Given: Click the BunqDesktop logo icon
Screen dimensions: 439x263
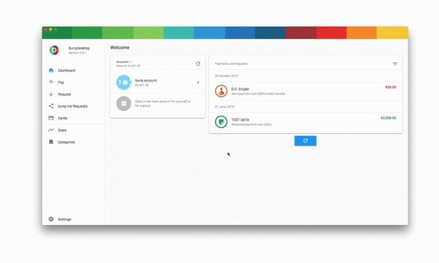Looking at the screenshot, I should pyautogui.click(x=54, y=50).
